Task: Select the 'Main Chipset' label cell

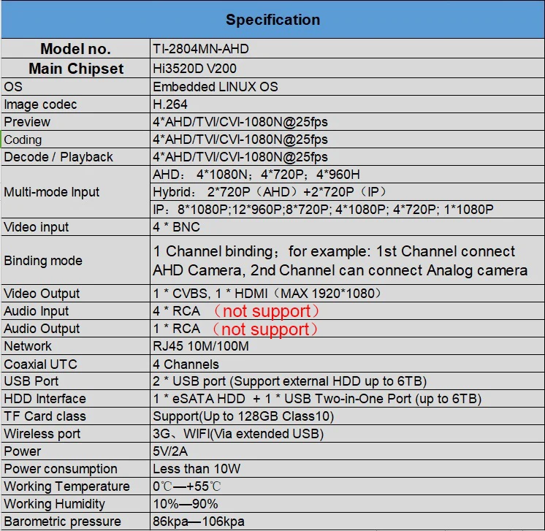Action: pos(76,69)
